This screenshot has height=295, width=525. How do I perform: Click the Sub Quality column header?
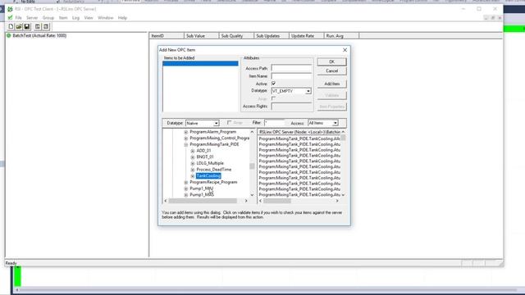[236, 36]
